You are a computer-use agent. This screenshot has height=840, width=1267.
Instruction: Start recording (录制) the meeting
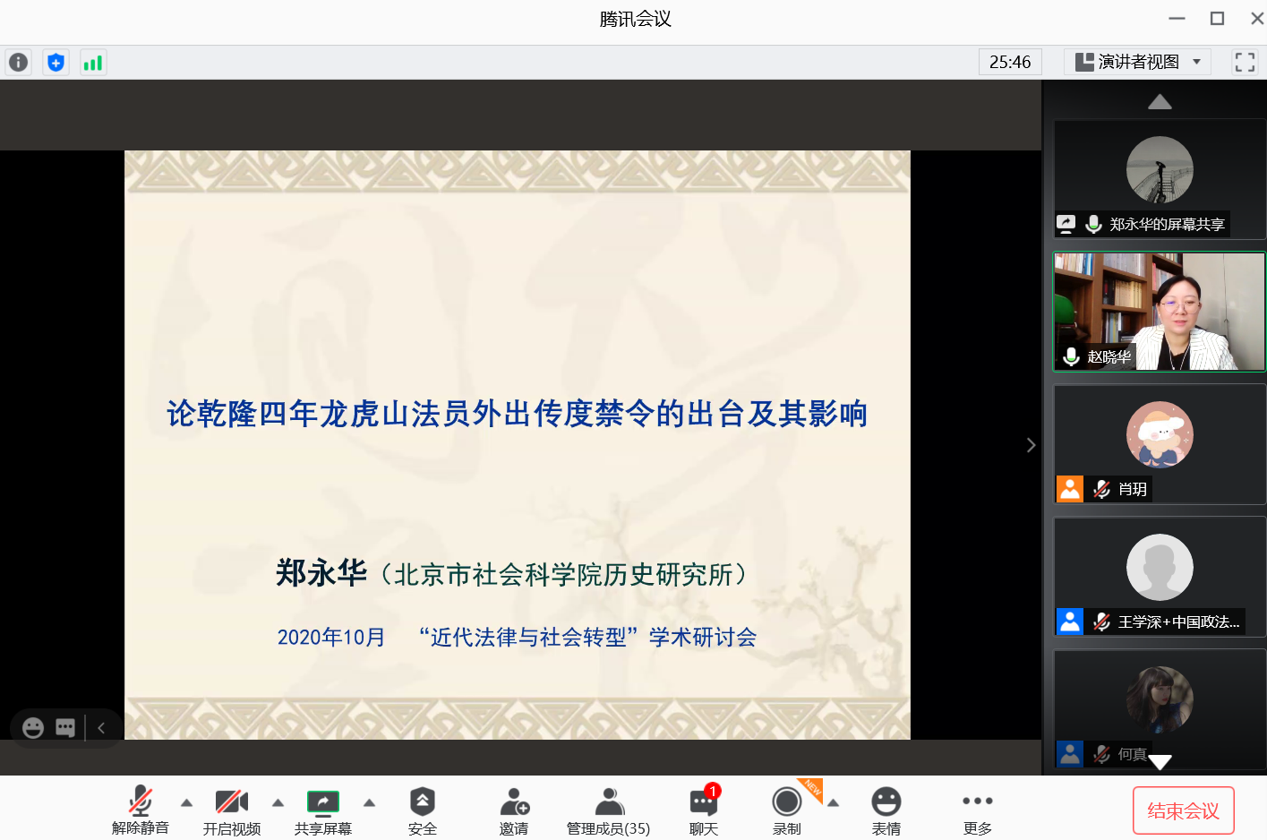[x=786, y=810]
